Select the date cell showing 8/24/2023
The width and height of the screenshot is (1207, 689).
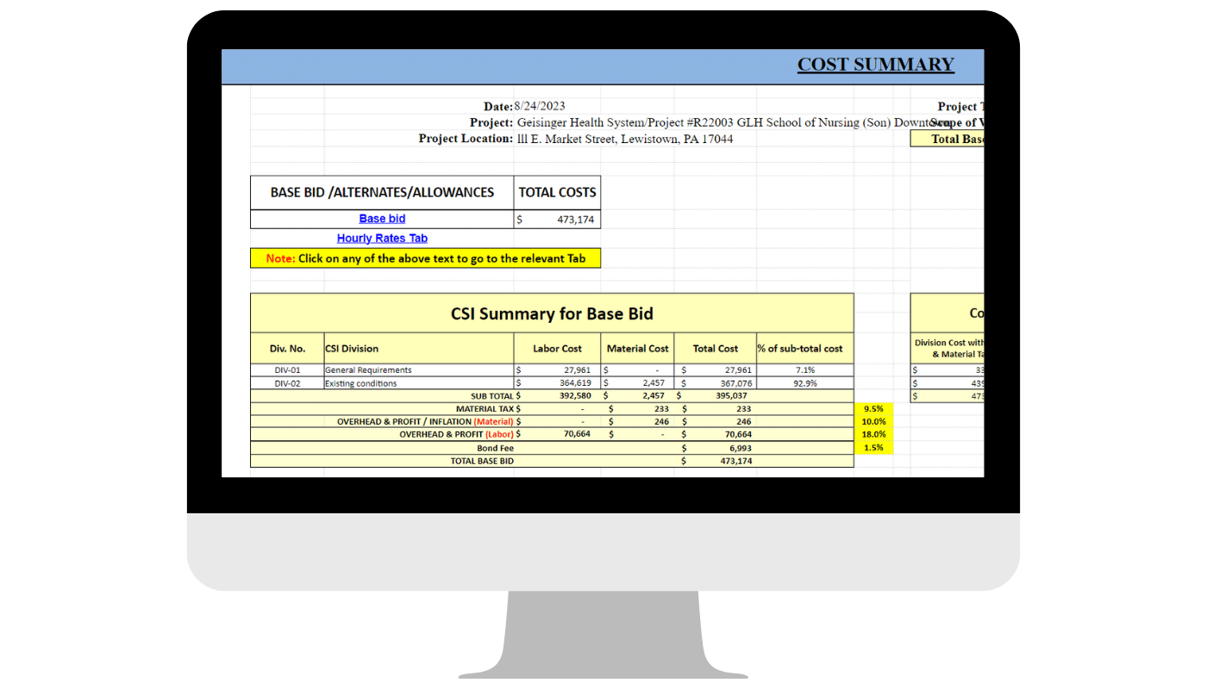click(540, 107)
